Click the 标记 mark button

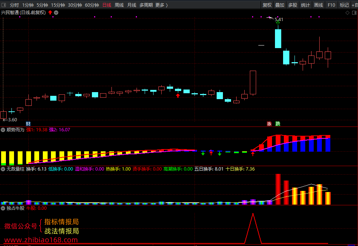344,5
